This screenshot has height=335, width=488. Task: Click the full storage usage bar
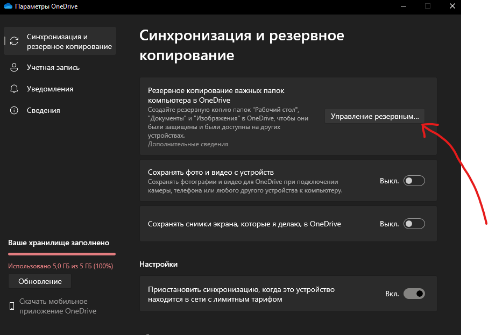62,254
